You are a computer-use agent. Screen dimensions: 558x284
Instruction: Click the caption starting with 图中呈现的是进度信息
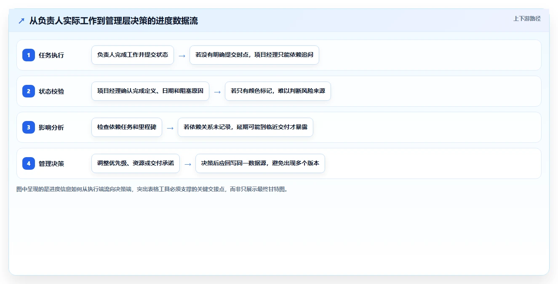point(153,189)
